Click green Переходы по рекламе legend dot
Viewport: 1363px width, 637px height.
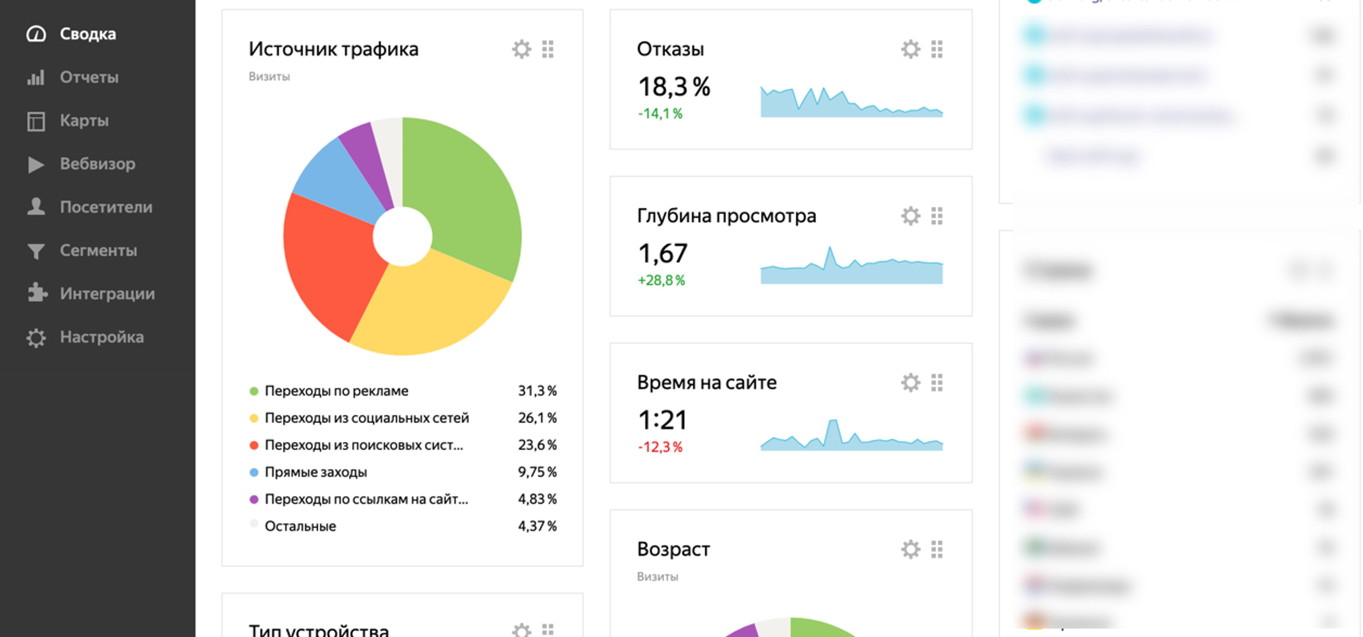tap(254, 391)
